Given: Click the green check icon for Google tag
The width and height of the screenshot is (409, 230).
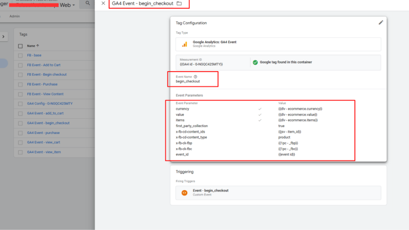Looking at the screenshot, I should click(x=255, y=62).
